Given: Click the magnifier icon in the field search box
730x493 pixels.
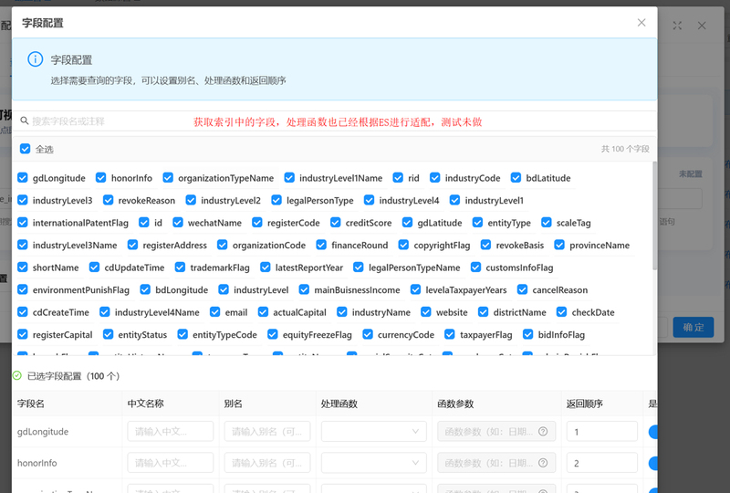Looking at the screenshot, I should [x=24, y=121].
